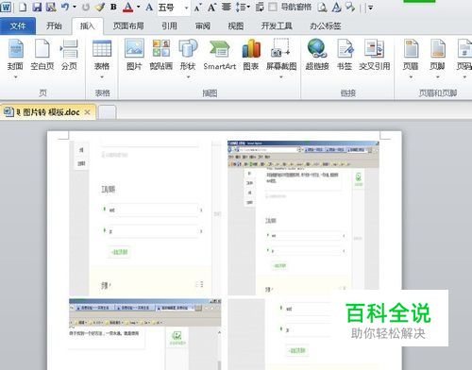Toggle the 导航窗格 checkbox
This screenshot has width=472, height=370.
coord(273,7)
